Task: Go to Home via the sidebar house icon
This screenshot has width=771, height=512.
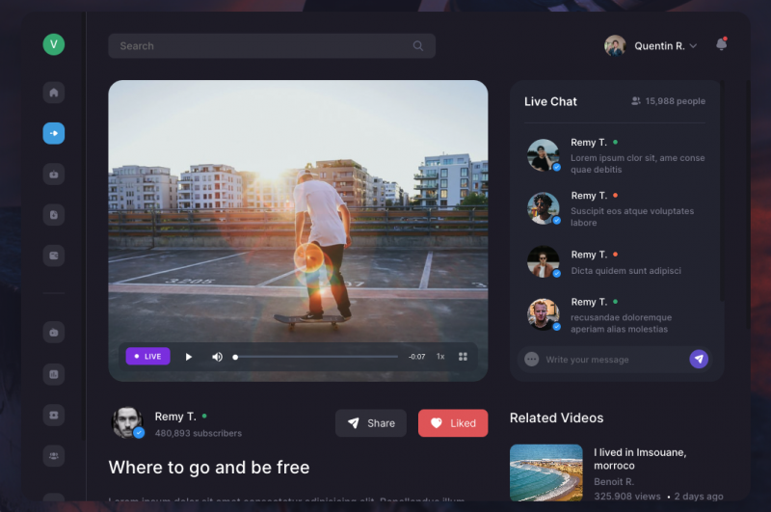Action: click(54, 93)
